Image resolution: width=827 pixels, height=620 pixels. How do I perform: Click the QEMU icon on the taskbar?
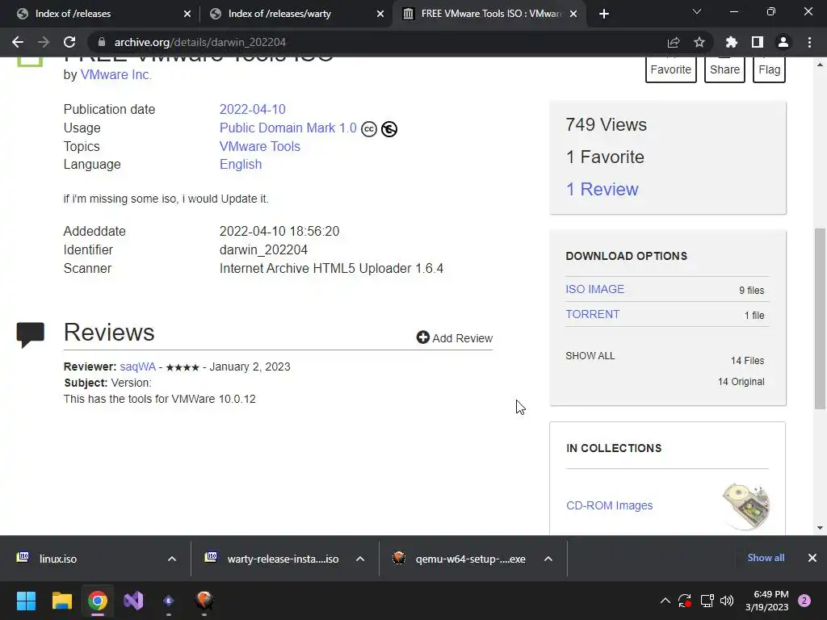[204, 601]
